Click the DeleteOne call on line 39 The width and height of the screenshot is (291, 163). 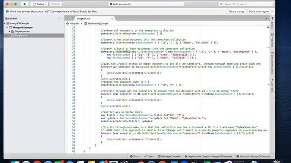click(x=122, y=85)
